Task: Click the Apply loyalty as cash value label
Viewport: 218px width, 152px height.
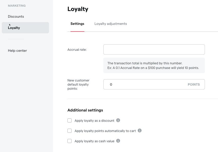Action: 94,141
